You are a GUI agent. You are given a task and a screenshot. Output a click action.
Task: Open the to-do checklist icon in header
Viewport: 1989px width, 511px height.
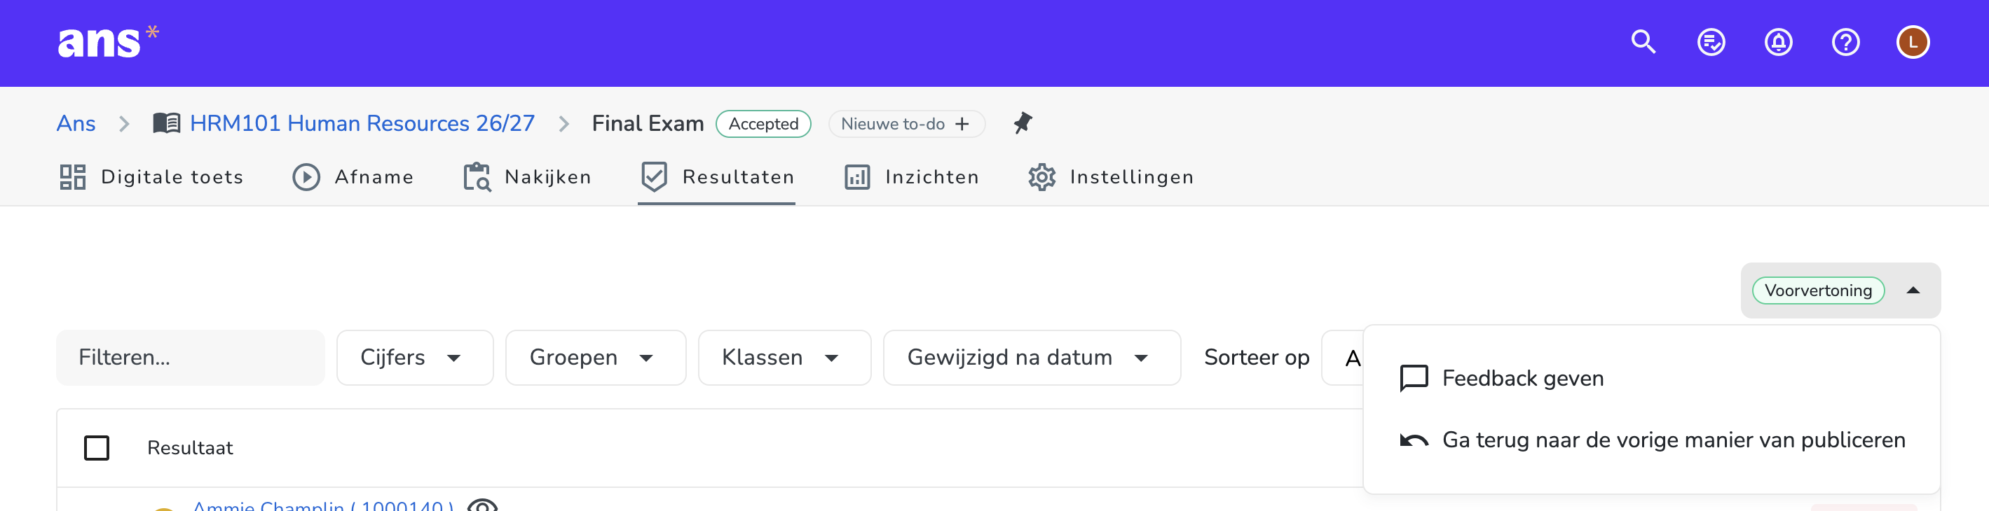(x=1711, y=41)
